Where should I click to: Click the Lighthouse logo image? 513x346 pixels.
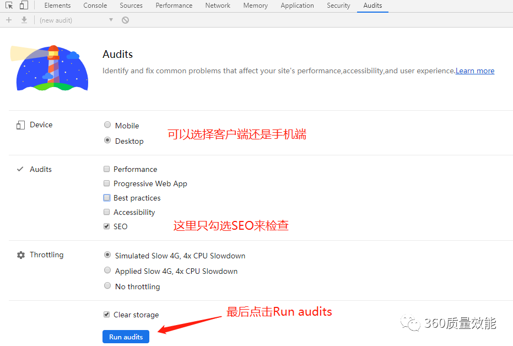point(50,68)
